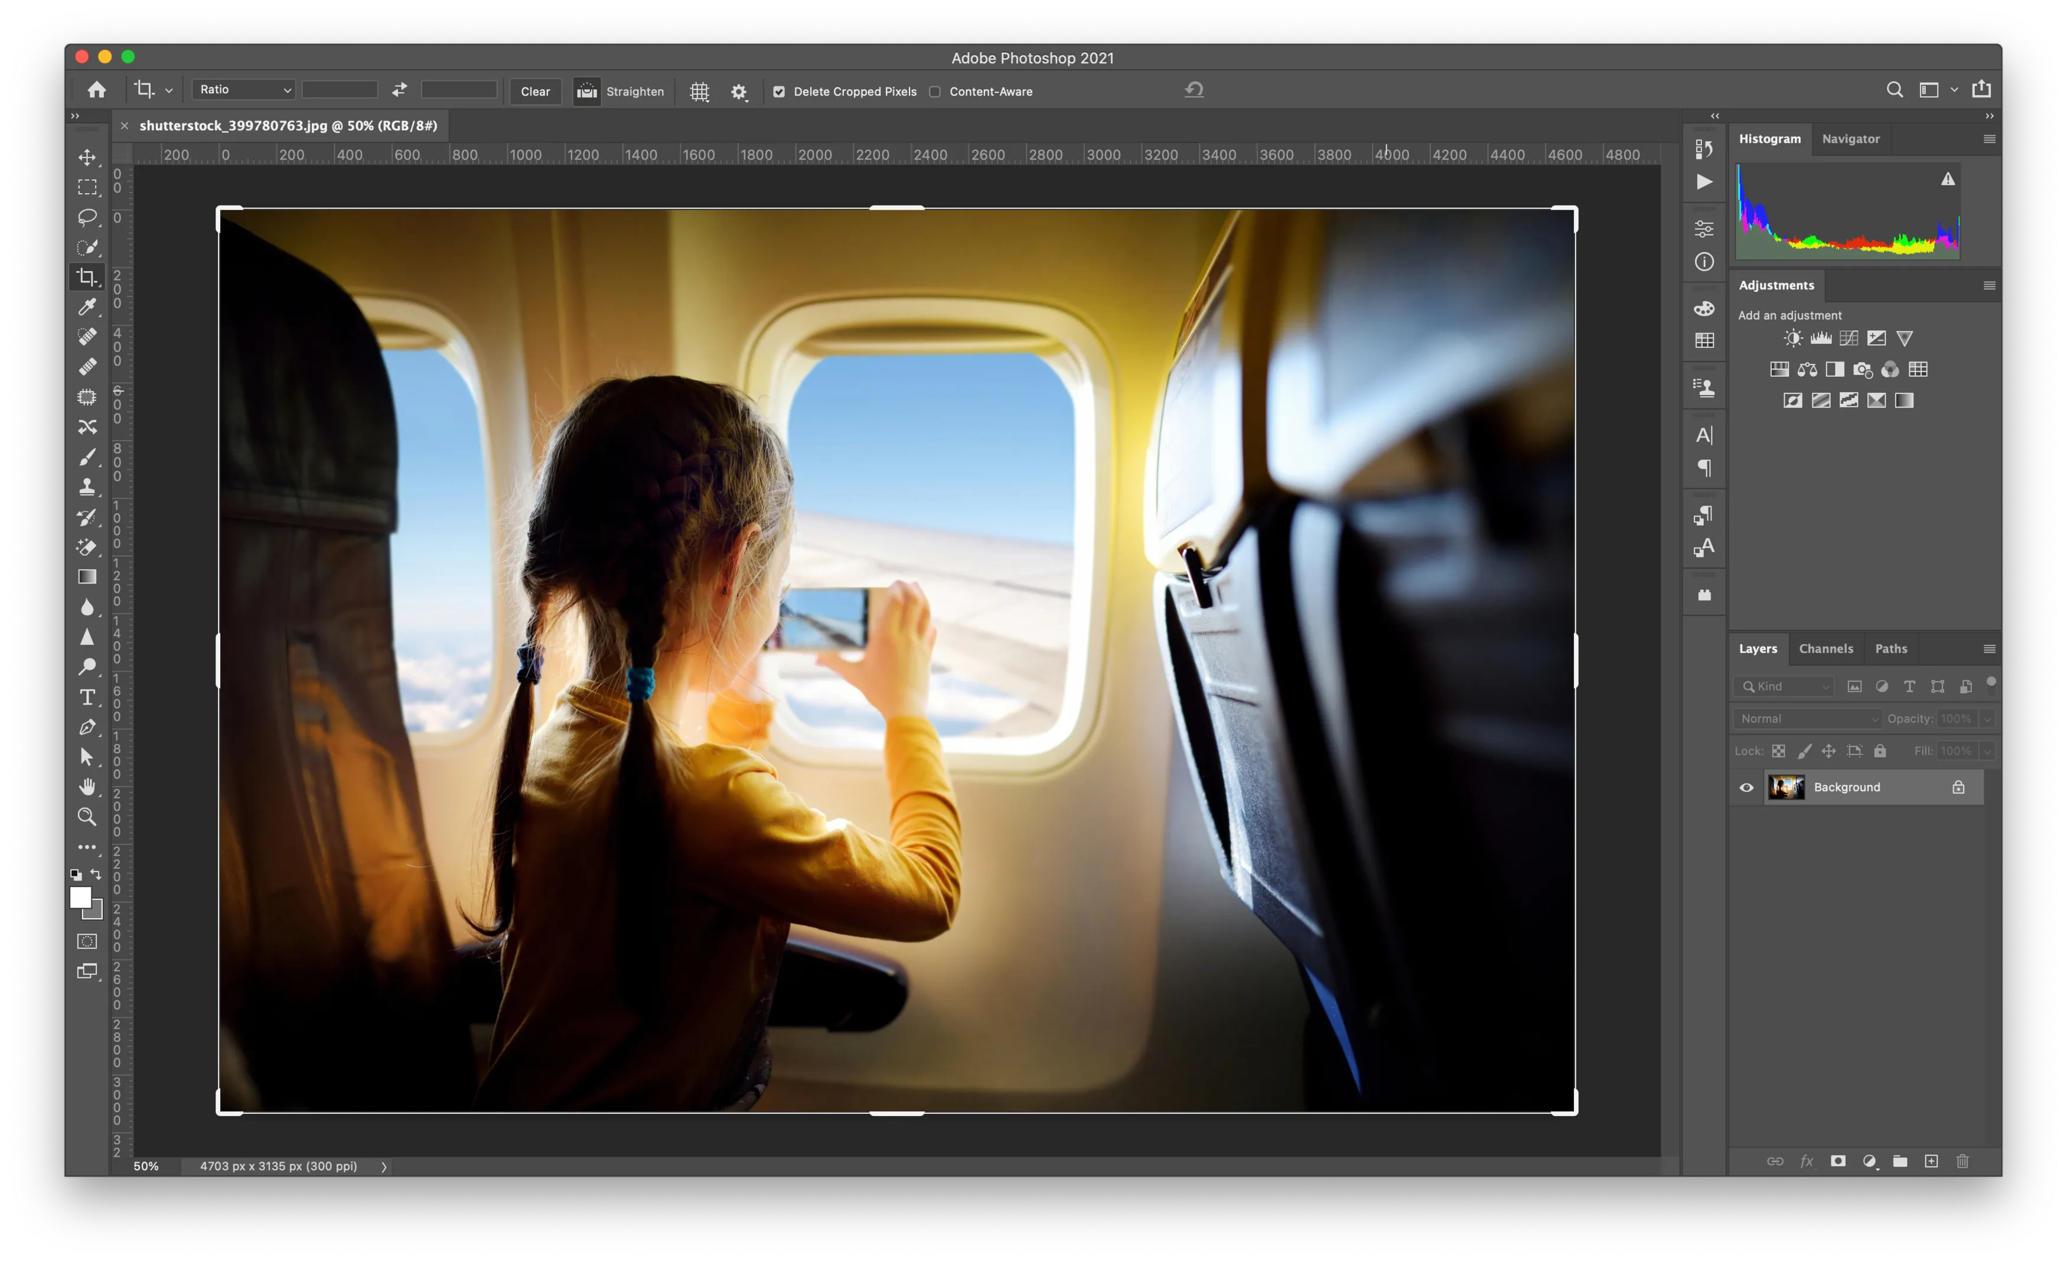Uncheck Delete Cropped Pixels
This screenshot has width=2067, height=1262.
tap(780, 92)
